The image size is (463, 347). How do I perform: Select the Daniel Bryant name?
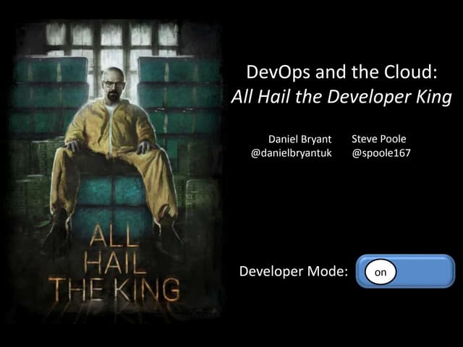click(x=300, y=139)
